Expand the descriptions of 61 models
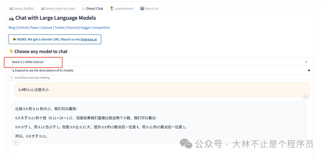 tap(160, 70)
